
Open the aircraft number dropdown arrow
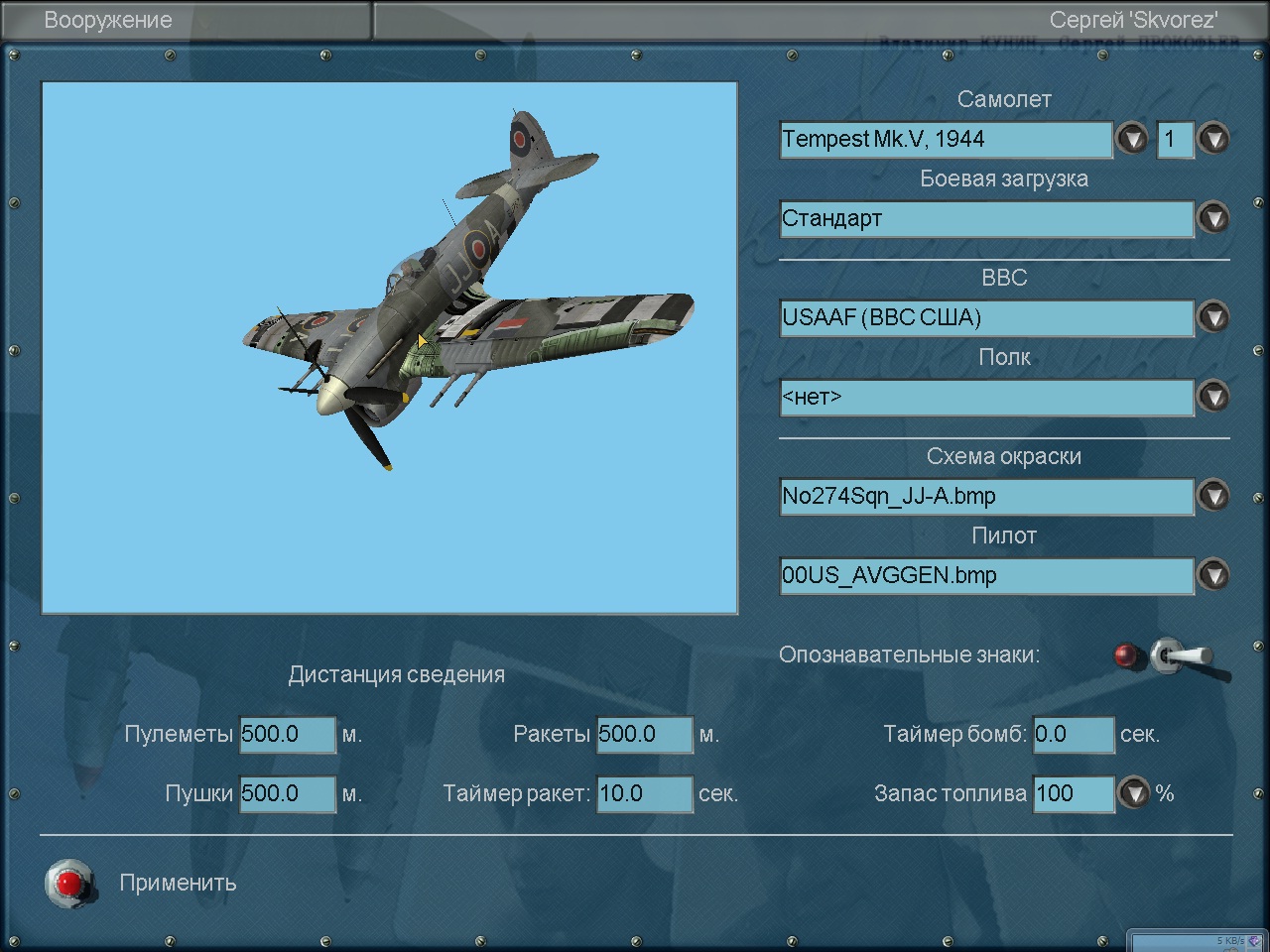[1213, 139]
